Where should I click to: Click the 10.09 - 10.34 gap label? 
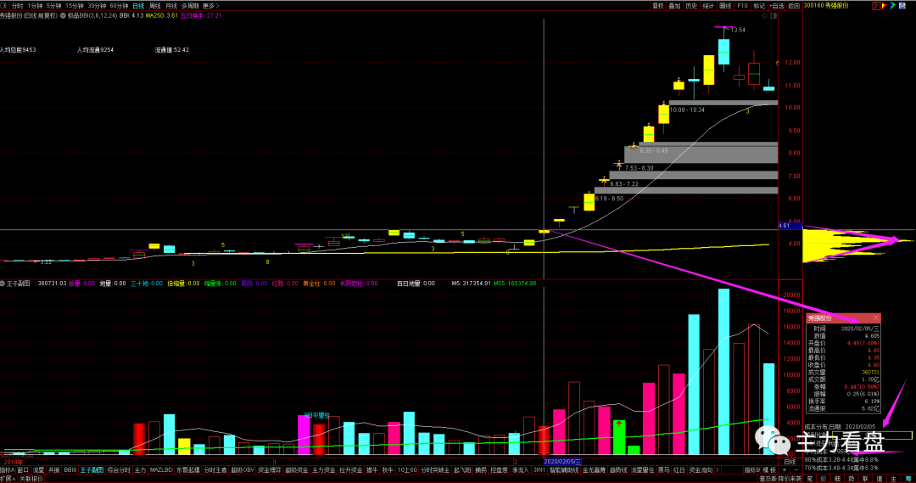tap(687, 110)
